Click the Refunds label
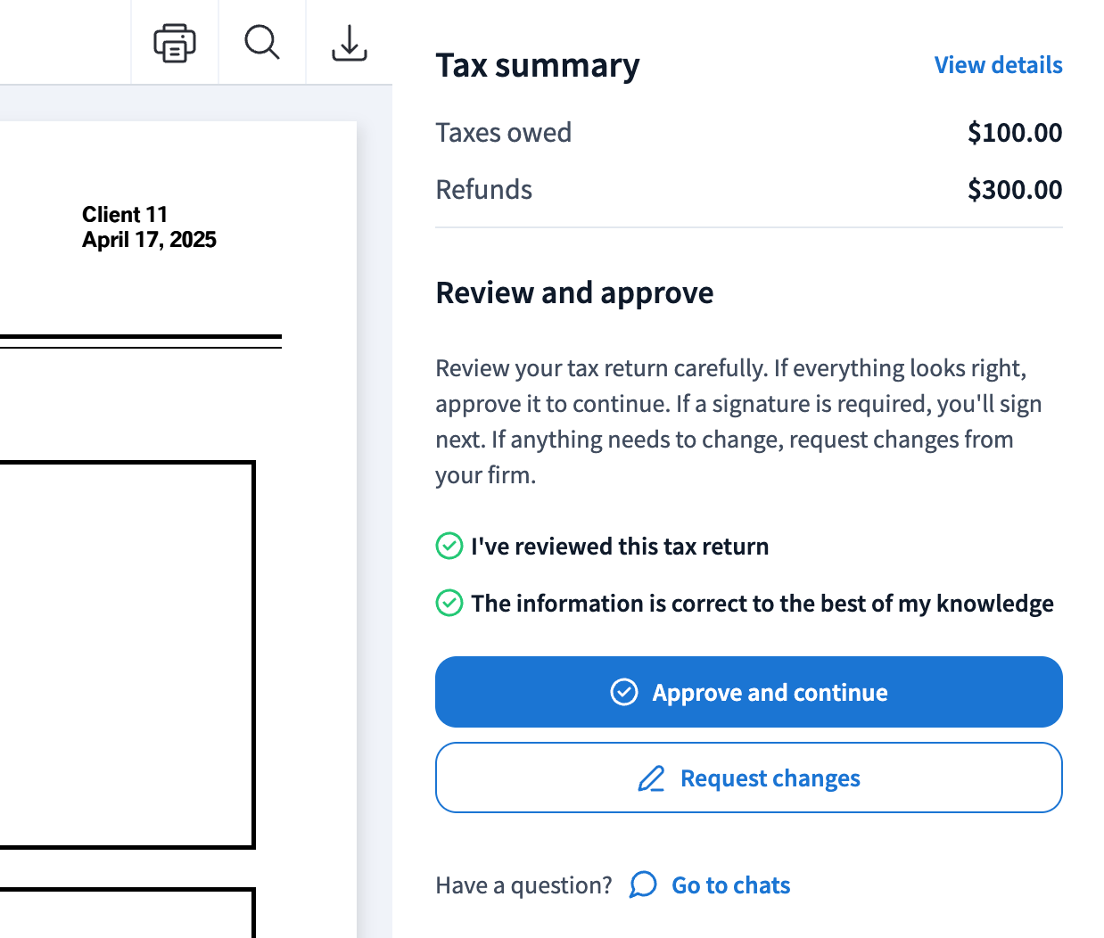Viewport: 1104px width, 938px height. pos(484,190)
